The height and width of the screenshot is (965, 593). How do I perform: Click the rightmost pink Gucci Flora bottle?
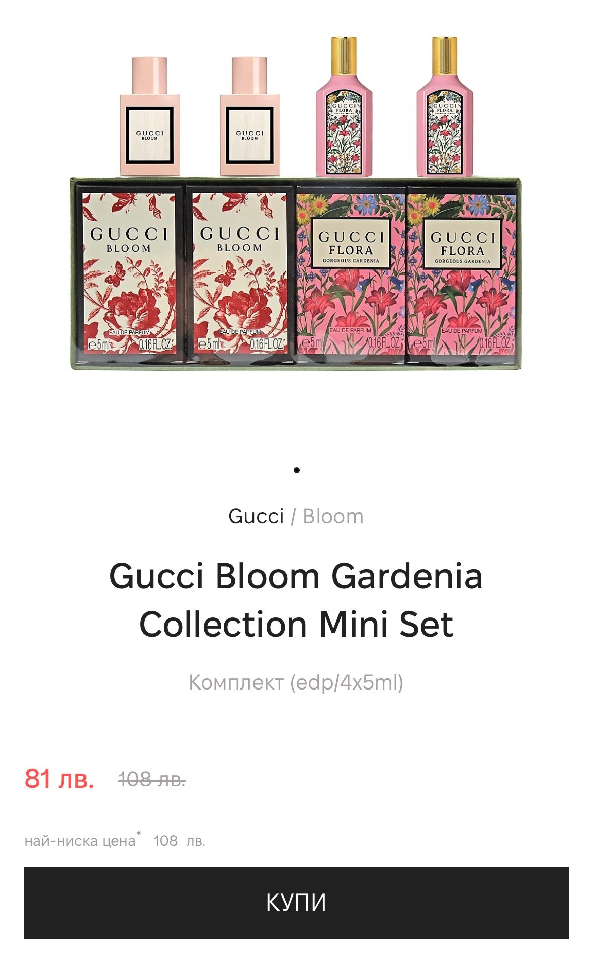[x=445, y=106]
